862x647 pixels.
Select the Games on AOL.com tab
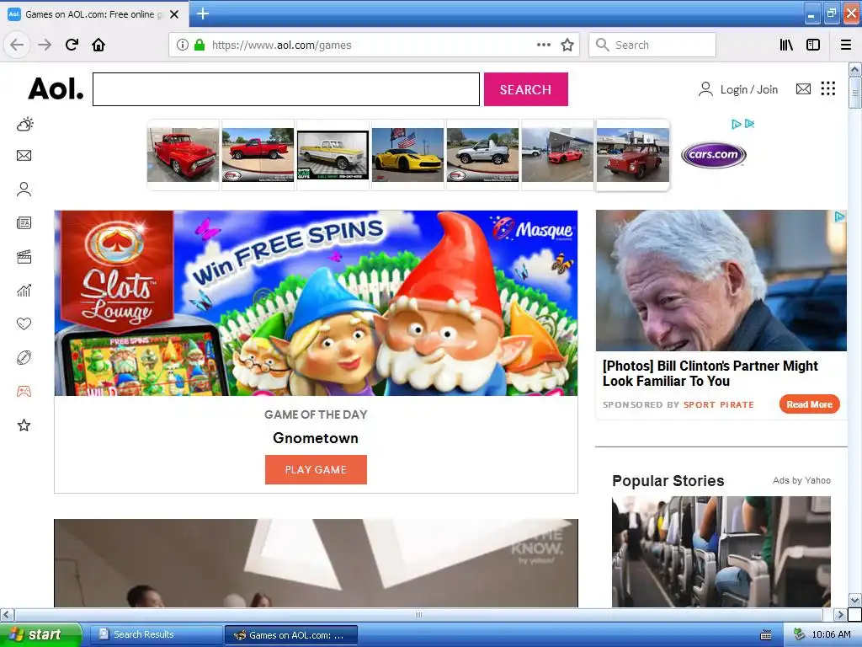(x=94, y=14)
